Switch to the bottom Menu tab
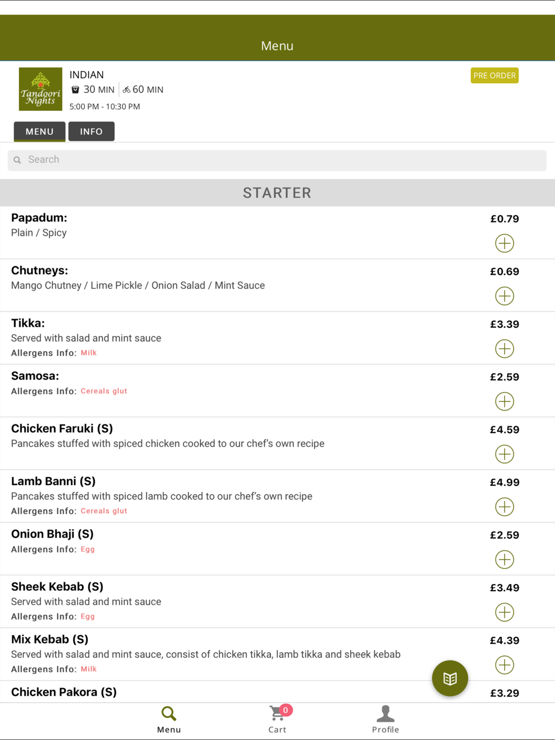Viewport: 555px width, 740px height. click(169, 719)
